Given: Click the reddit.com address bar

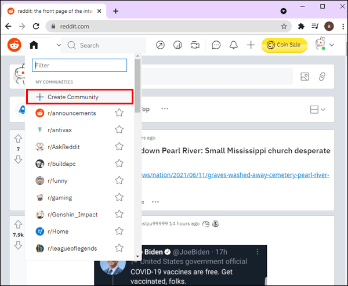Looking at the screenshot, I should click(168, 27).
